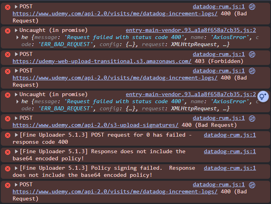Click the '400 (Bad Request)' text on the s3-upload-signatures row
The height and width of the screenshot is (204, 271).
coord(209,125)
